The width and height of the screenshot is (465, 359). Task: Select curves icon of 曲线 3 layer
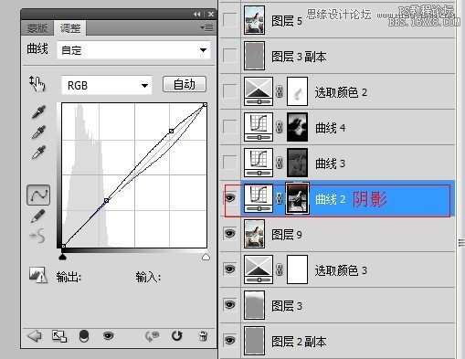pos(259,163)
